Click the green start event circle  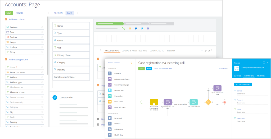coord(142,102)
